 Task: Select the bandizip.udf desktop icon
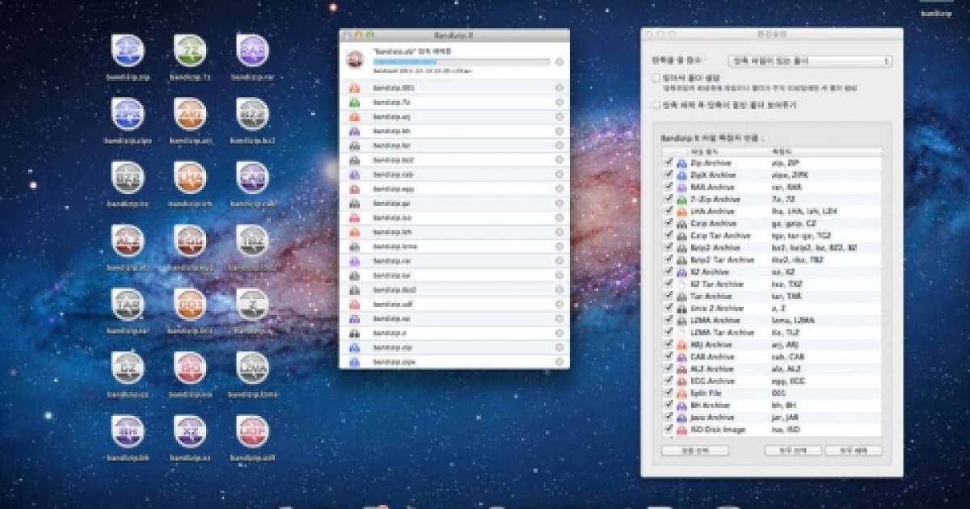[253, 431]
